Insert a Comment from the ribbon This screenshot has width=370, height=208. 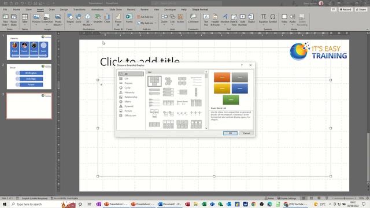[193, 18]
